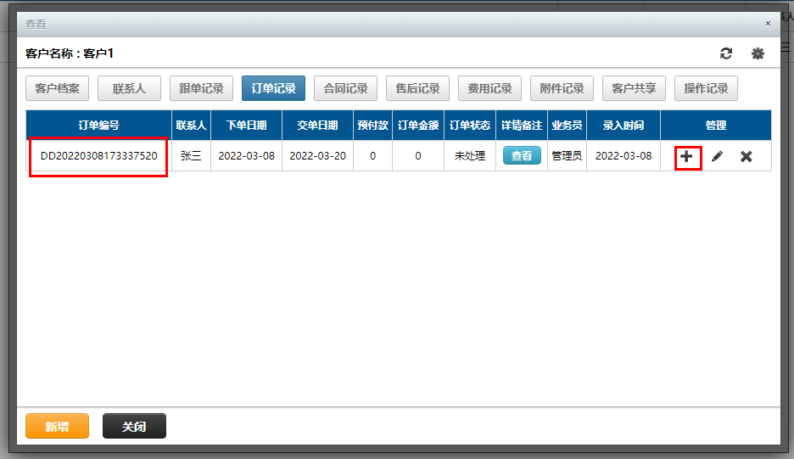Viewport: 794px width, 459px height.
Task: Close the 查看 dialog
Action: point(769,23)
